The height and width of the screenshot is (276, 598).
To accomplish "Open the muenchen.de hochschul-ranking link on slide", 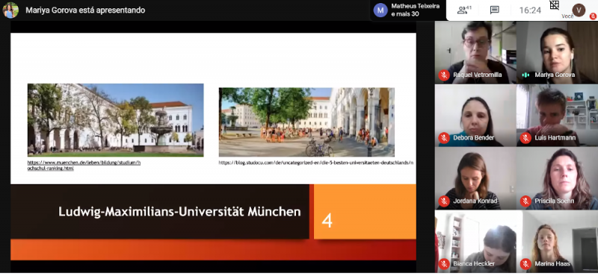I will pyautogui.click(x=84, y=165).
